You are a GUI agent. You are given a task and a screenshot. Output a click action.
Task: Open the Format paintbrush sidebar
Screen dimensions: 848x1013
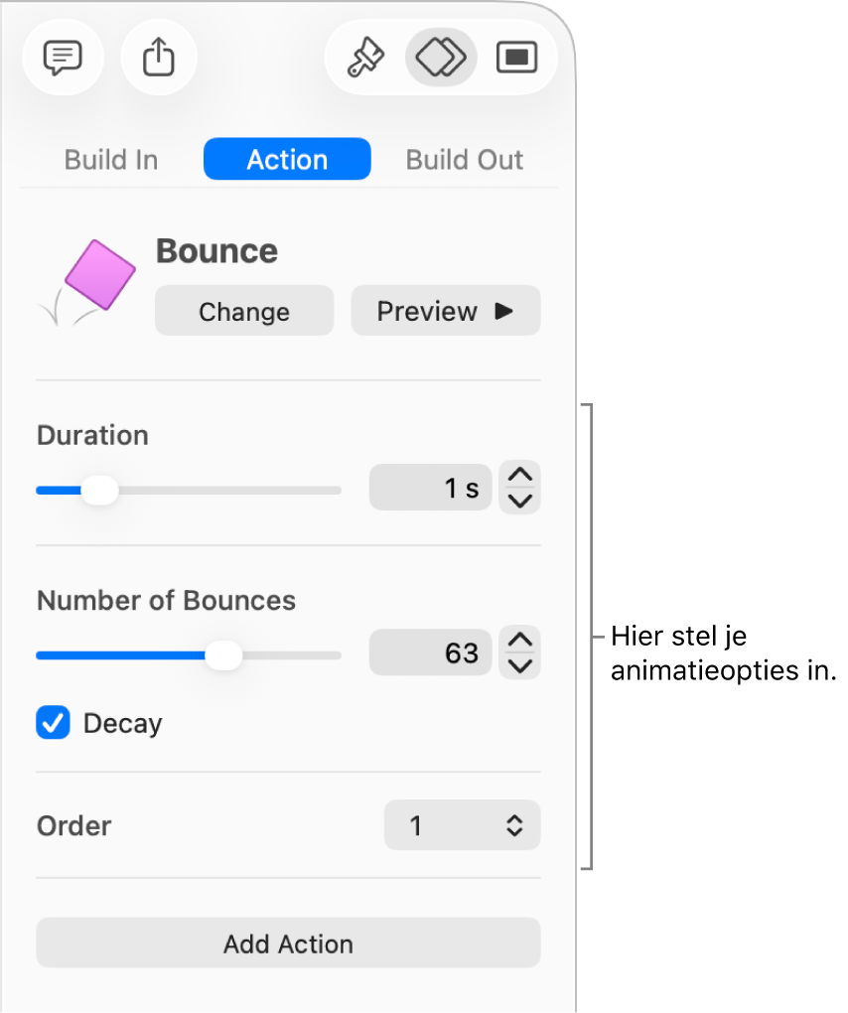click(364, 58)
